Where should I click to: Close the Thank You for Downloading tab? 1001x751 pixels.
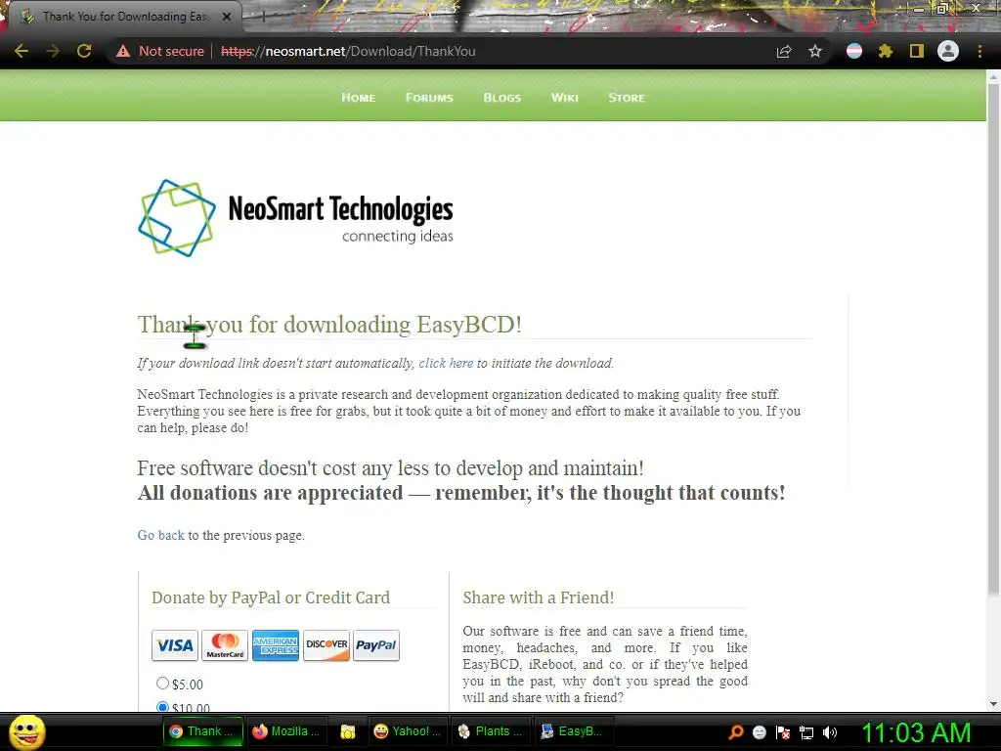227,17
